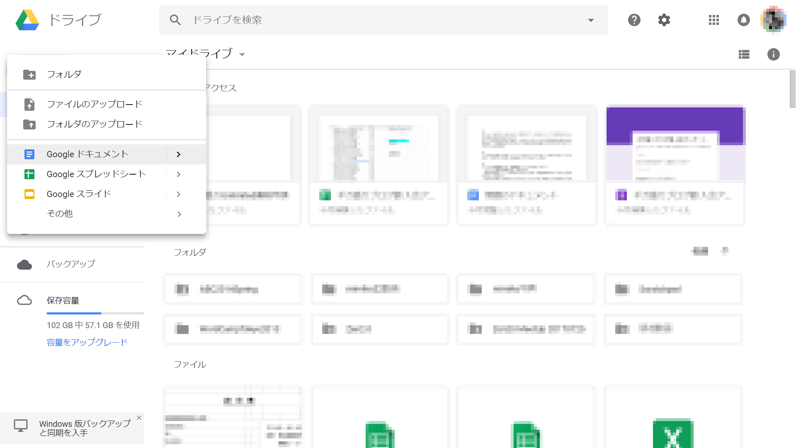The image size is (796, 448).
Task: Select フォルダ menu item
Action: coord(107,75)
